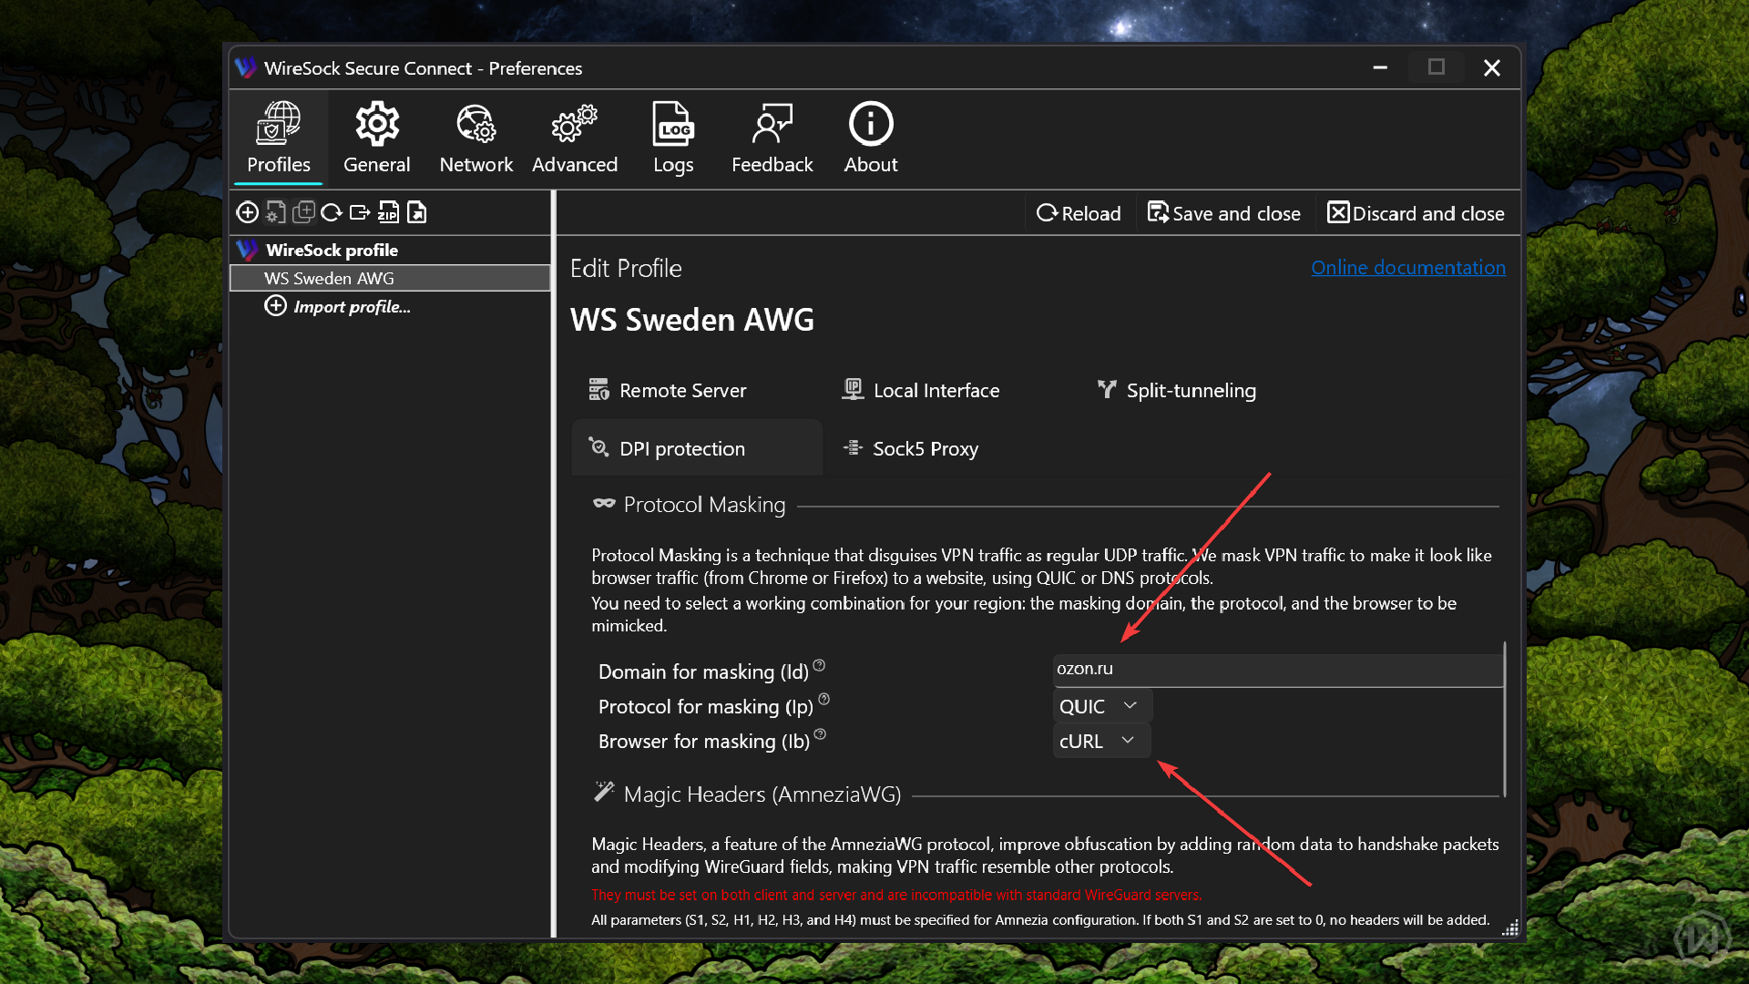Click help icon beside Browser for masking
1749x984 pixels.
click(x=820, y=734)
